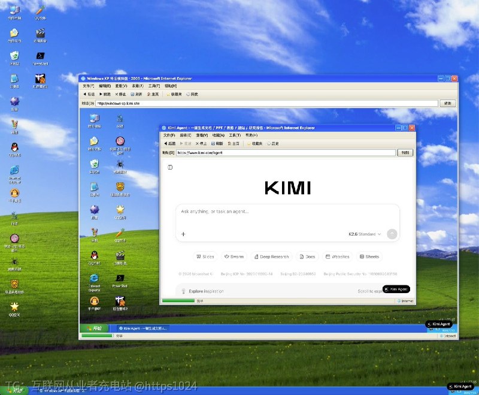
Task: Open 文件(F) menu in Kimi Agent window
Action: click(169, 135)
